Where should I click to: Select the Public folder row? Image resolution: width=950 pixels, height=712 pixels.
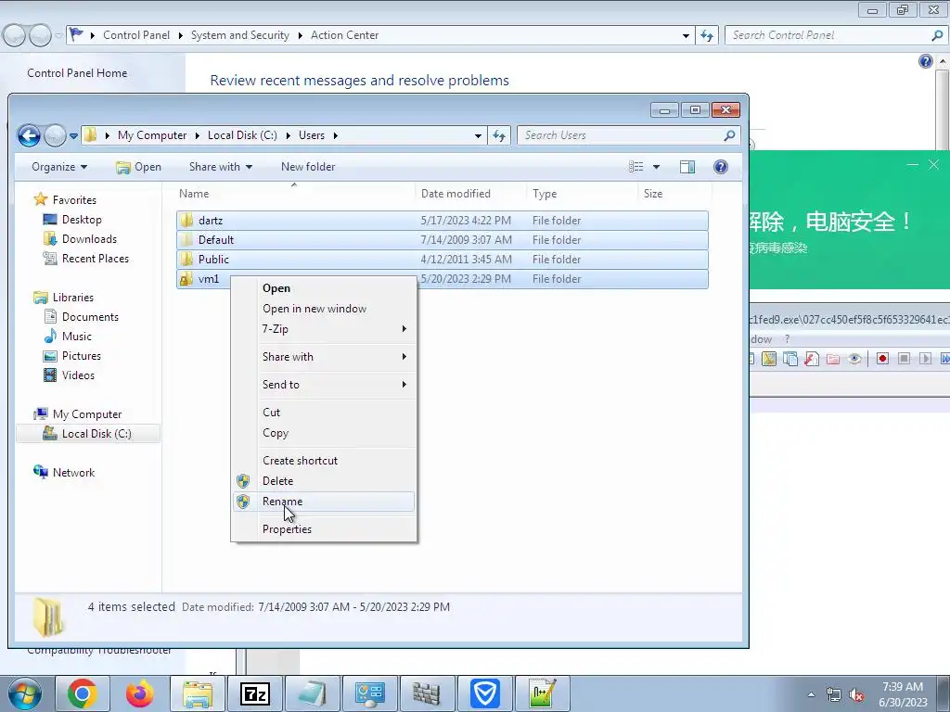(x=443, y=260)
